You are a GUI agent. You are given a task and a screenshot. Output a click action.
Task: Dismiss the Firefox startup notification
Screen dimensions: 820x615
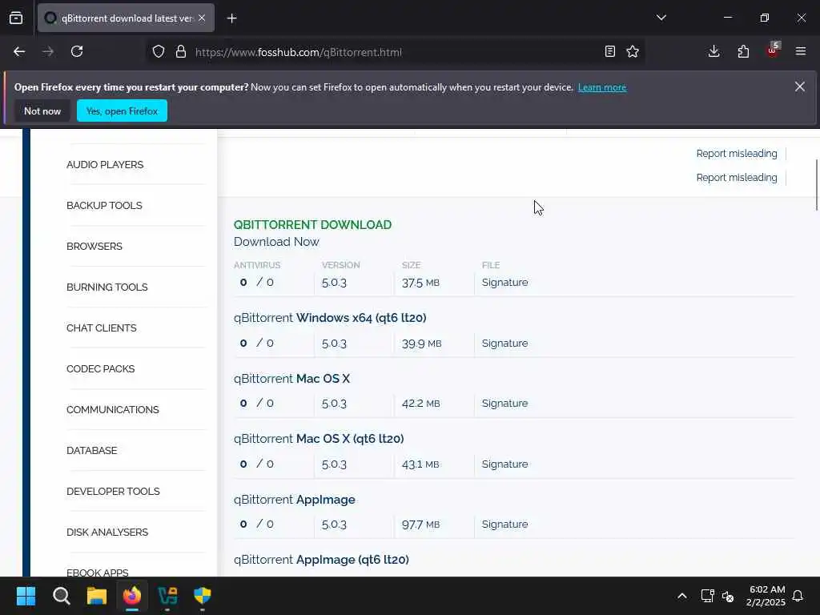click(800, 86)
